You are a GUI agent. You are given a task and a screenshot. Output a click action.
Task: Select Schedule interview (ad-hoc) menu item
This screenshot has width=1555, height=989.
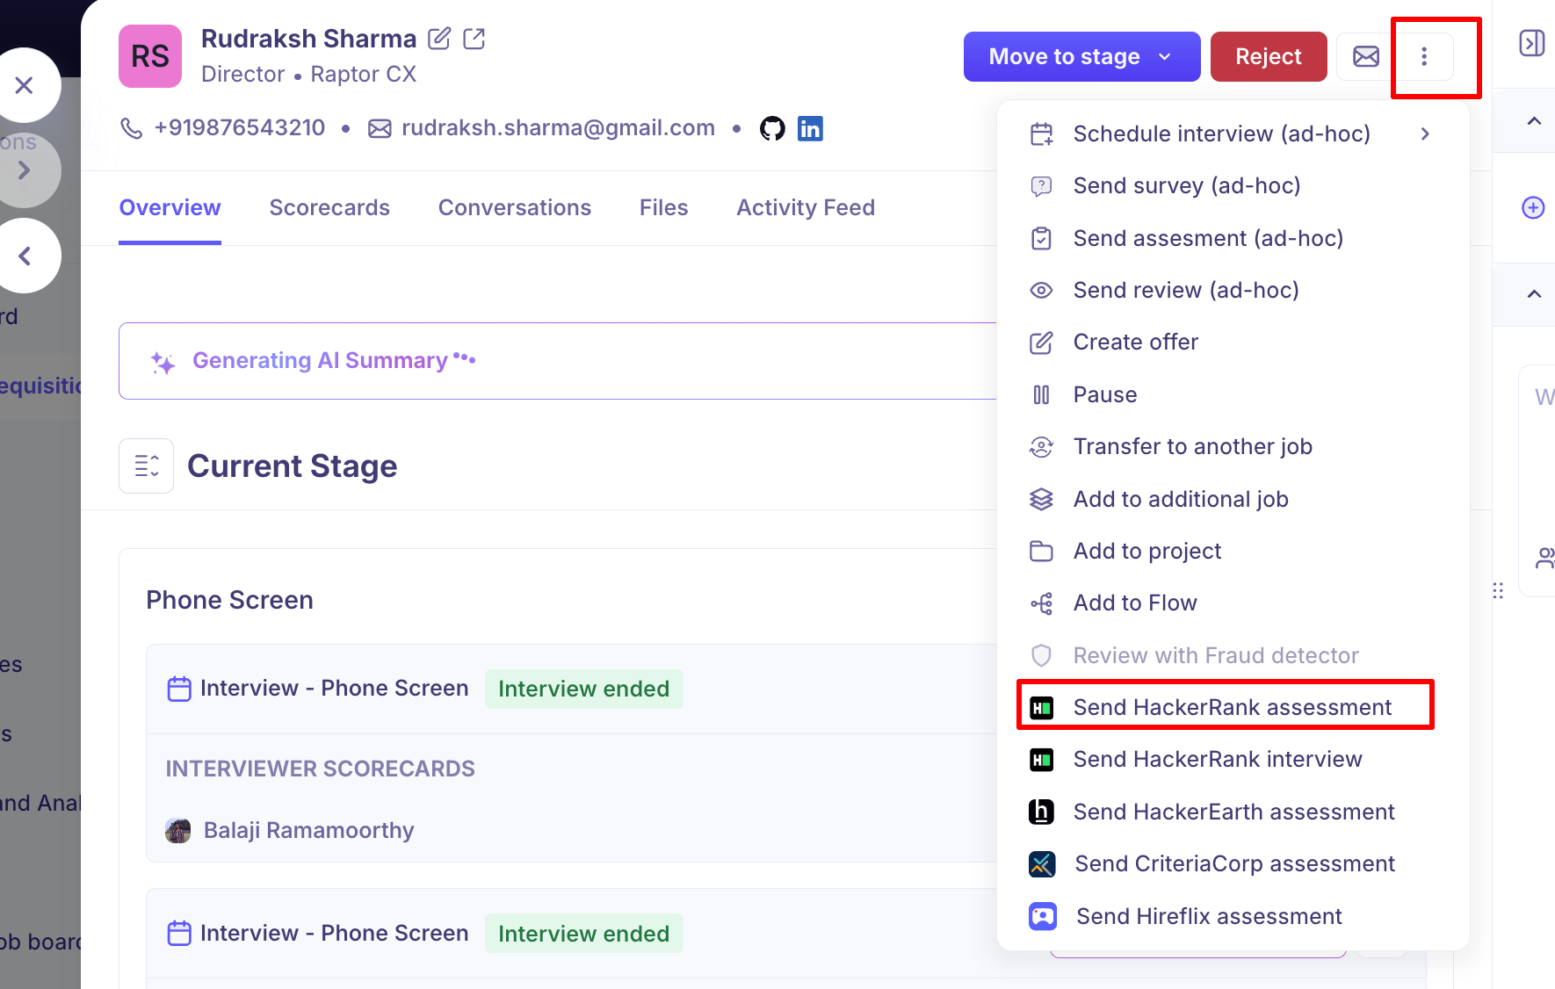tap(1233, 134)
